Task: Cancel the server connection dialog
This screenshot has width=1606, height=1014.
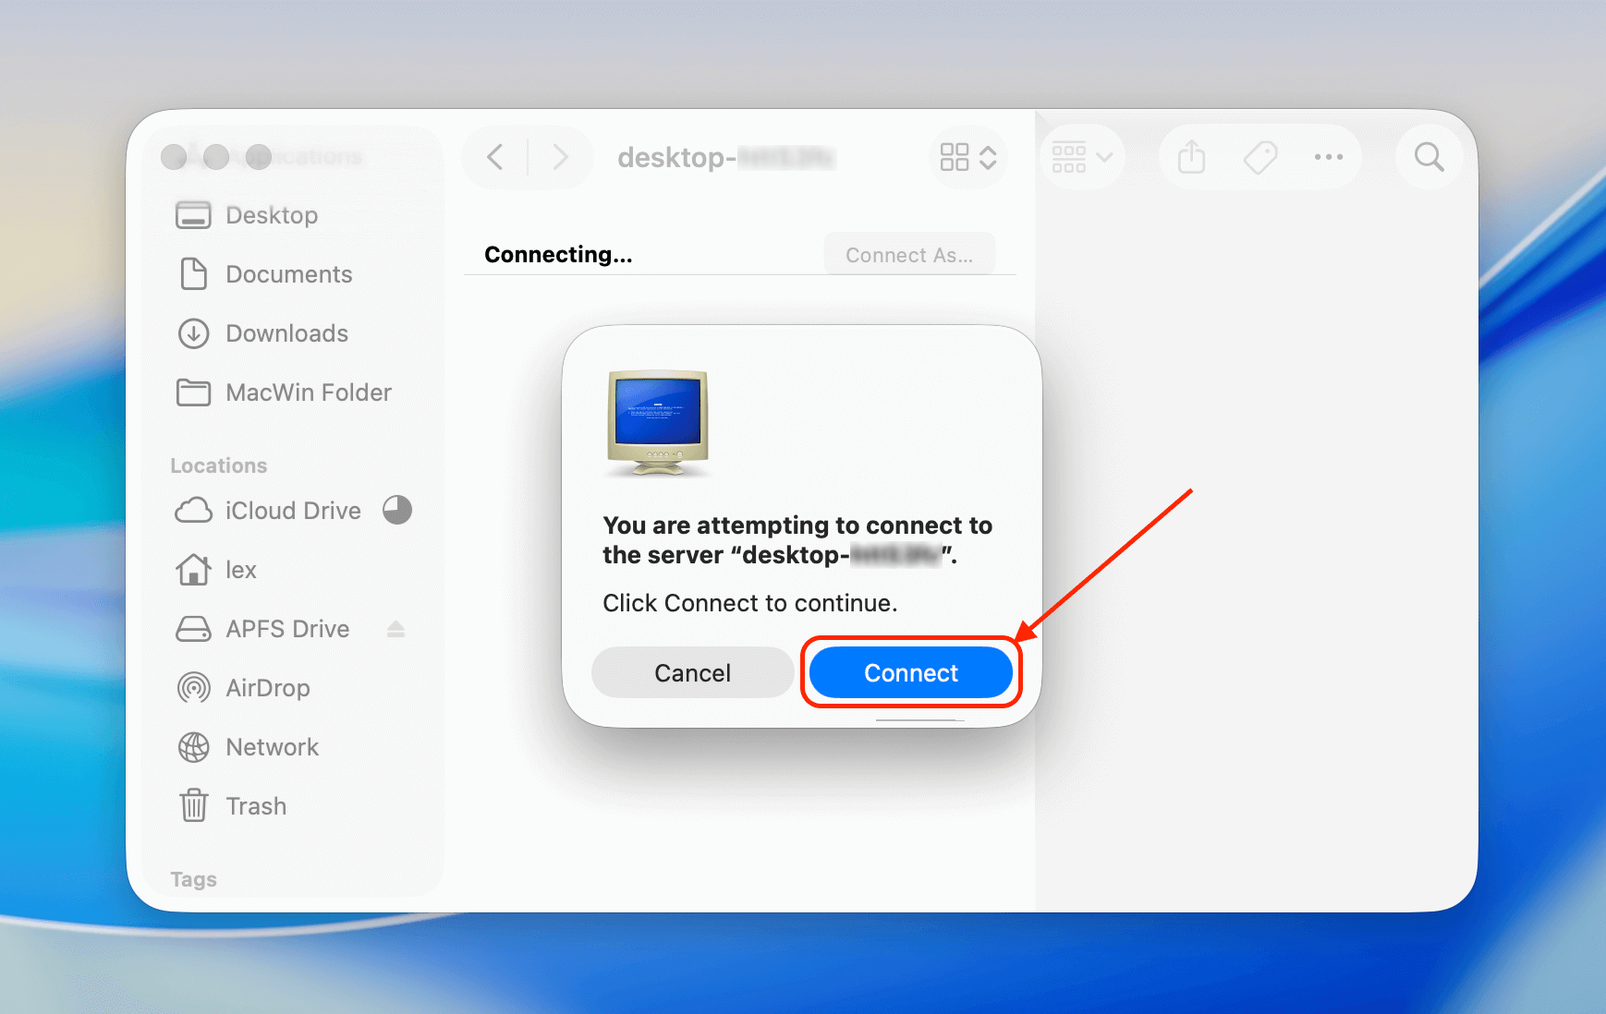Action: pyautogui.click(x=692, y=673)
